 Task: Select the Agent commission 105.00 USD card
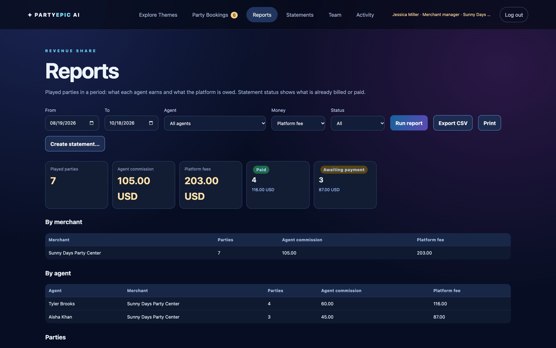click(x=144, y=185)
